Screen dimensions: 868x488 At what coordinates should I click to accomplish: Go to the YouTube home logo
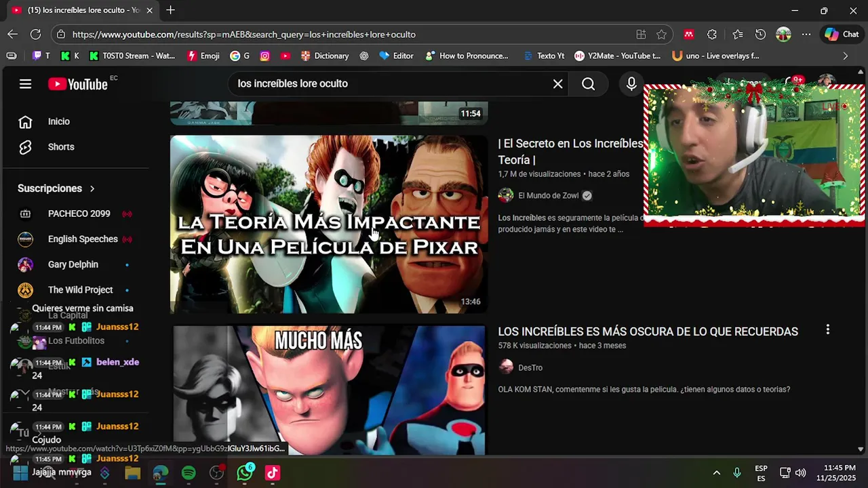(78, 84)
